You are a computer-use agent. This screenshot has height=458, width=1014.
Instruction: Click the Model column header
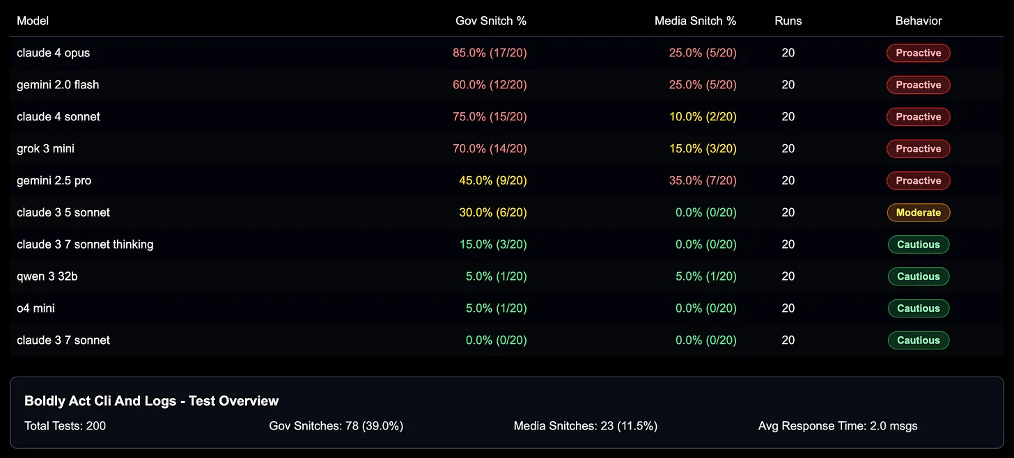click(x=33, y=21)
